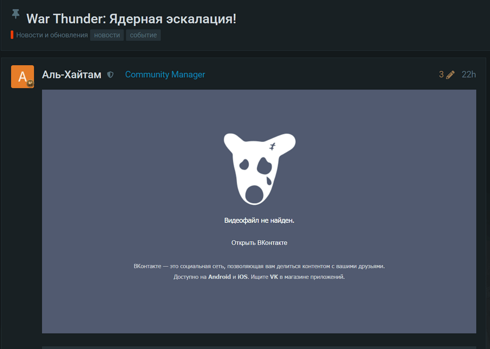Open the iOS app link
This screenshot has height=349, width=490.
pyautogui.click(x=243, y=277)
